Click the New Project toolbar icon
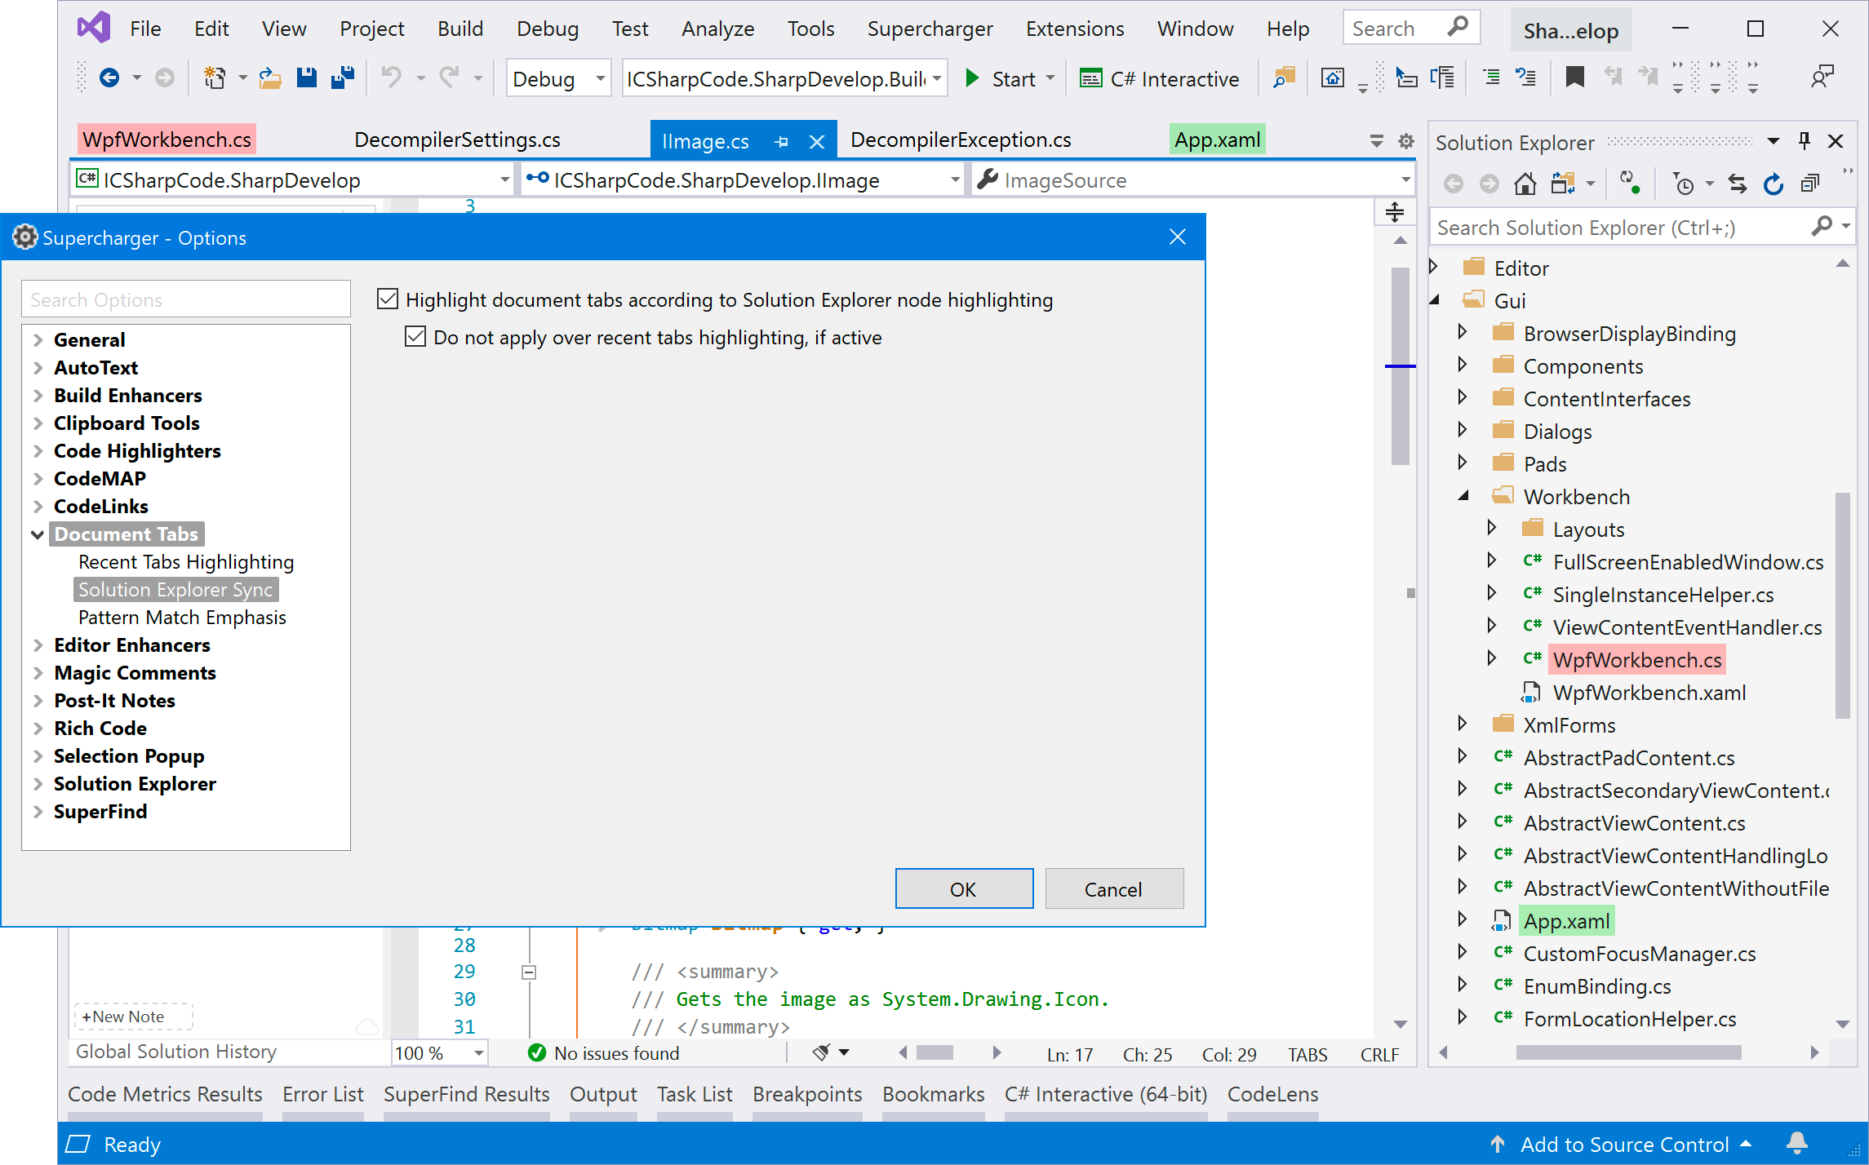 coord(215,78)
